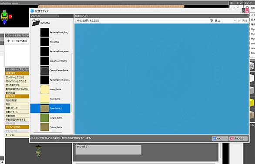Viewport: 255px width, 164px height.
Task: Click the plus icon for シート条件追加
Action: [9, 41]
